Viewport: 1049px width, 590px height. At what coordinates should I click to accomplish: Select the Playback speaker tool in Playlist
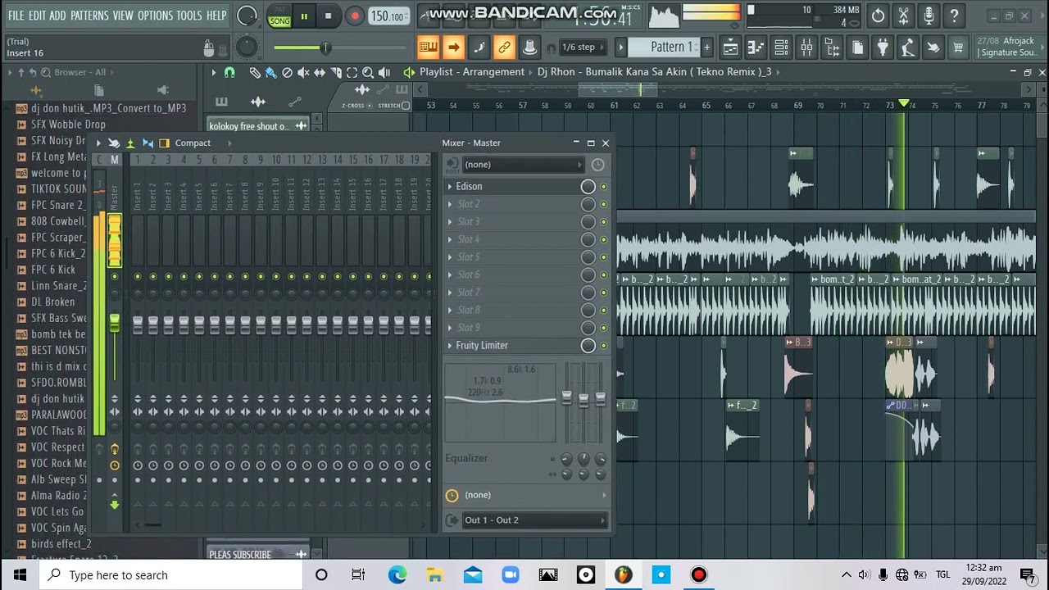(x=384, y=72)
